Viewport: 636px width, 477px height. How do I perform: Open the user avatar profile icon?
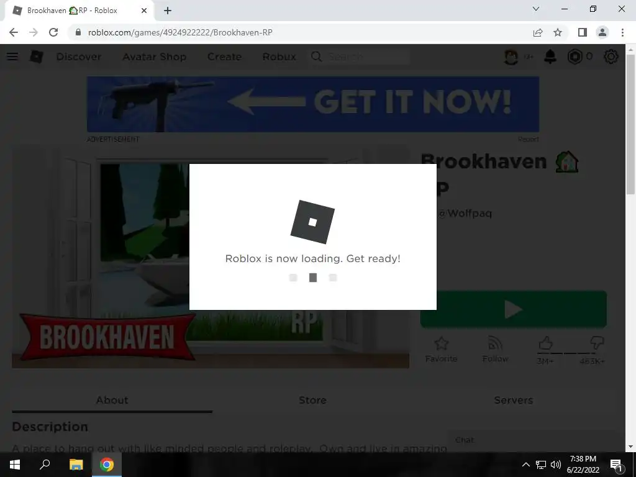pos(511,57)
